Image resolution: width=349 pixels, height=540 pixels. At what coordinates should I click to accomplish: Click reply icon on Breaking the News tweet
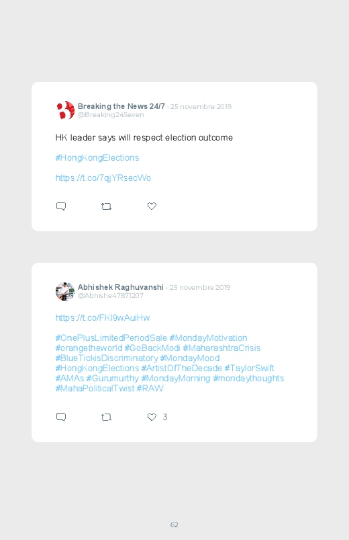click(x=61, y=206)
